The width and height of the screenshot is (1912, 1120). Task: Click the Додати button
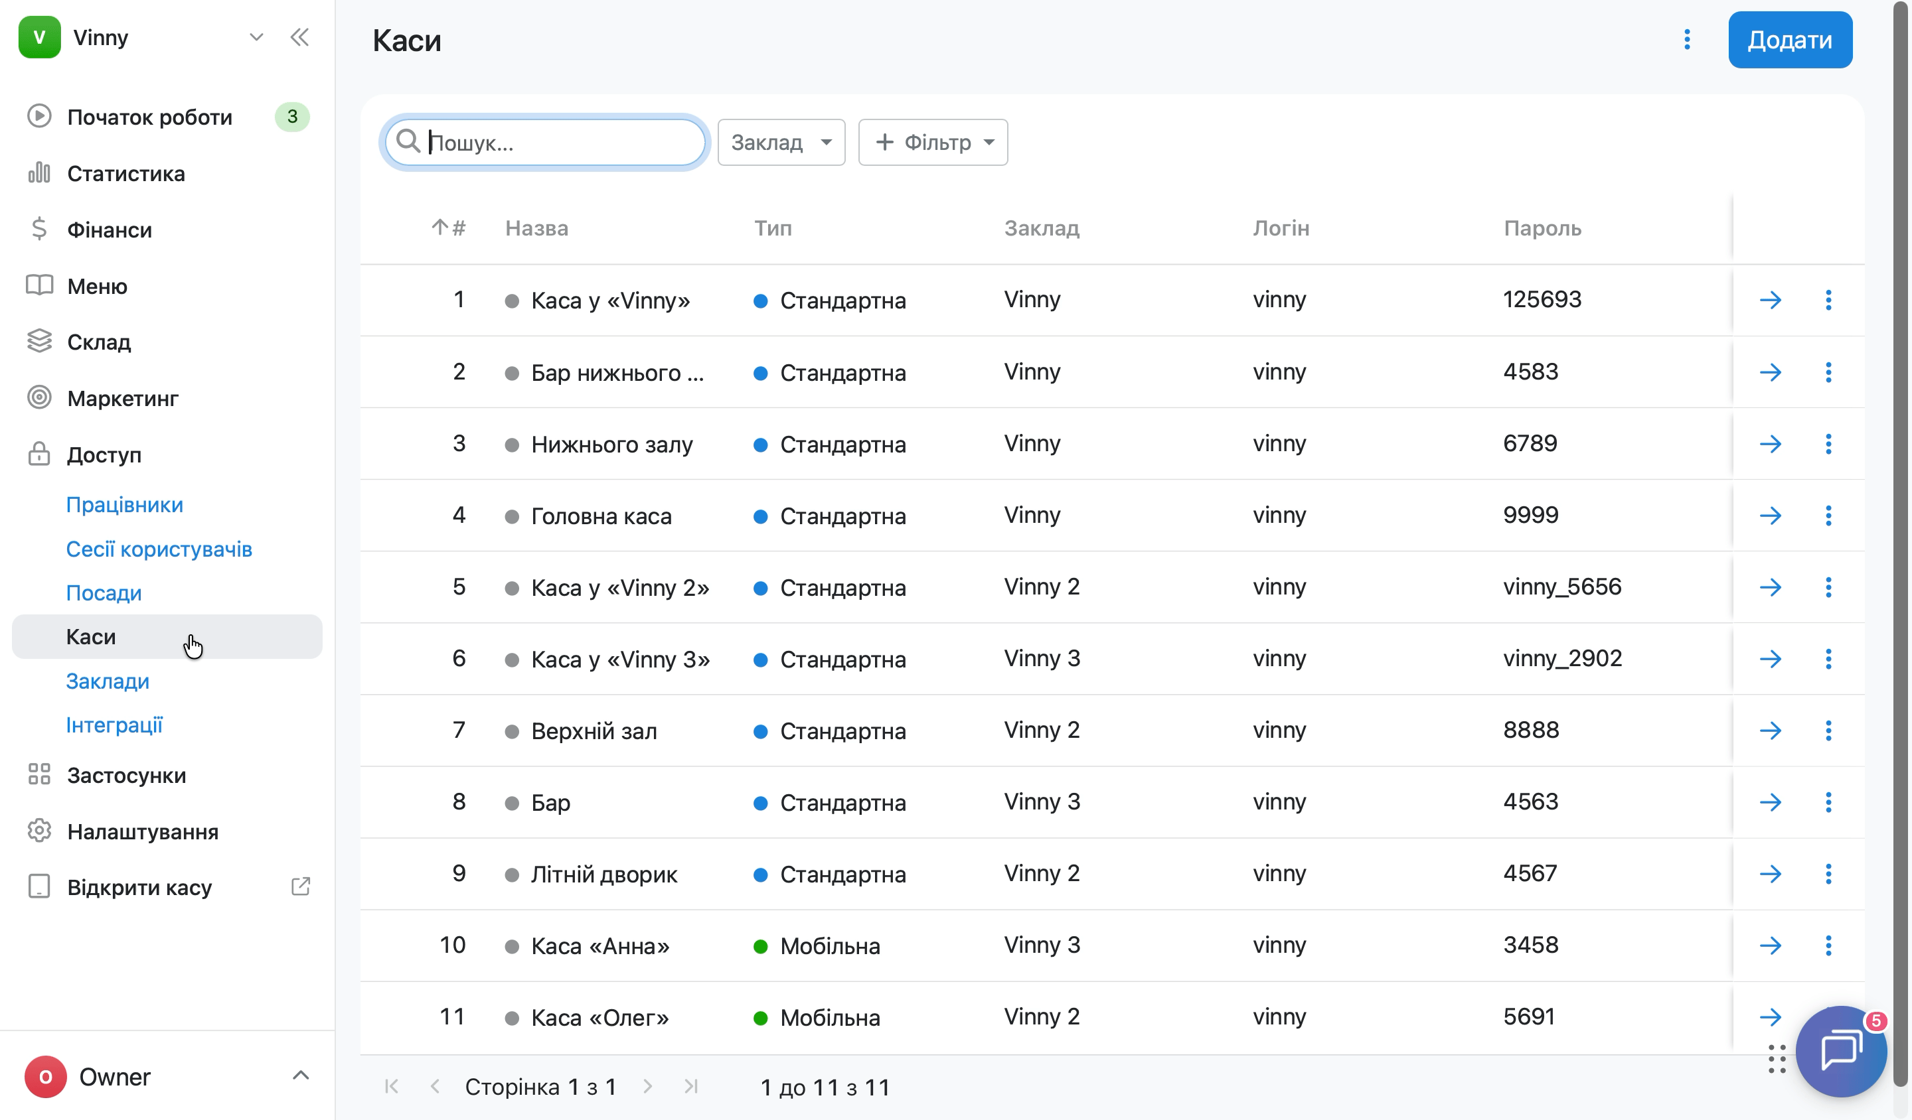1790,39
